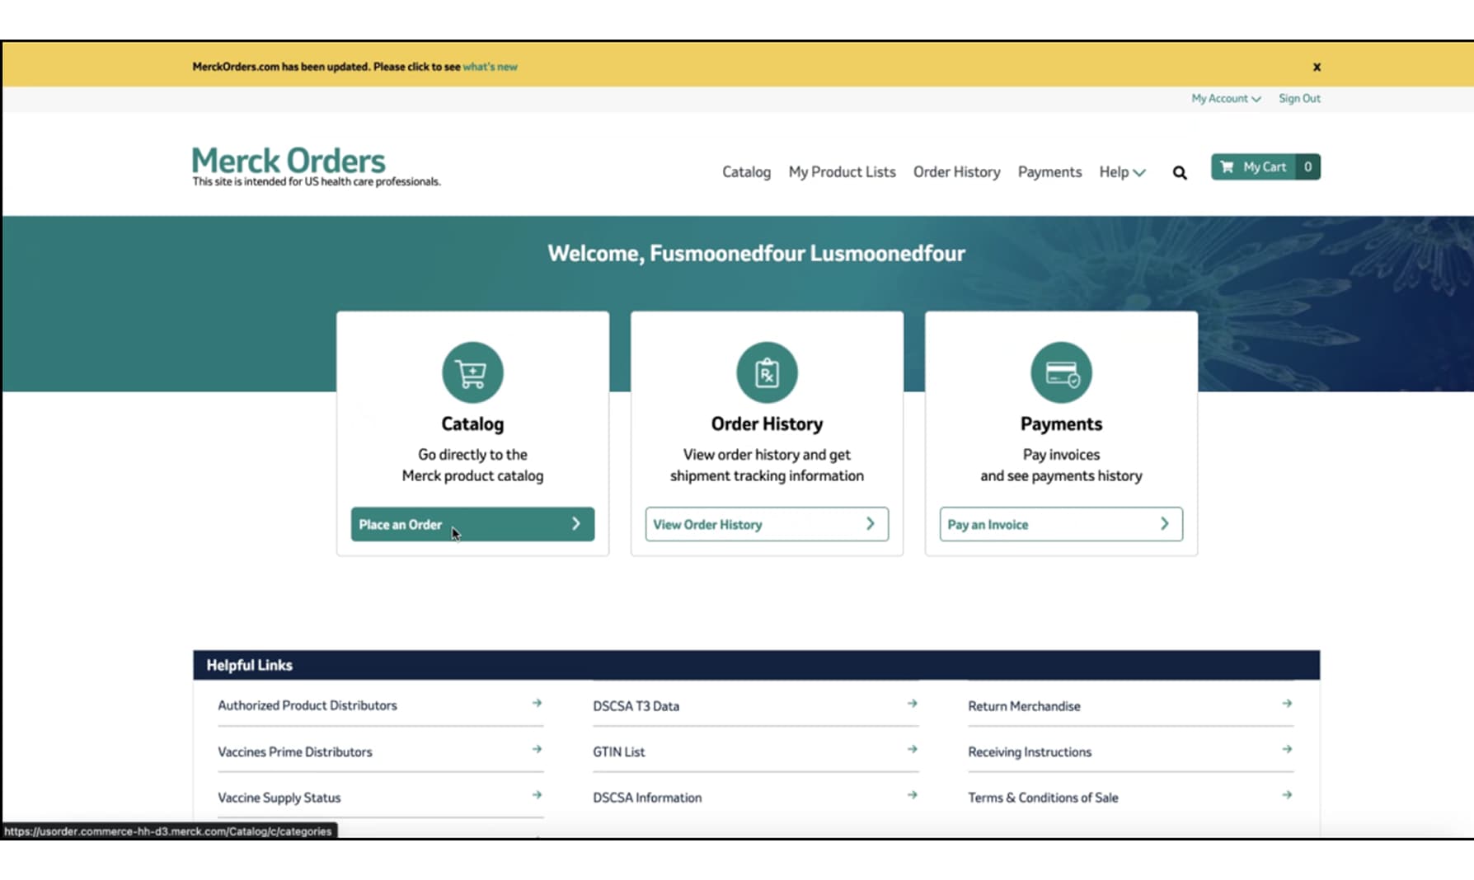Click the Order History Rx clipboard icon
This screenshot has height=880, width=1474.
(767, 372)
